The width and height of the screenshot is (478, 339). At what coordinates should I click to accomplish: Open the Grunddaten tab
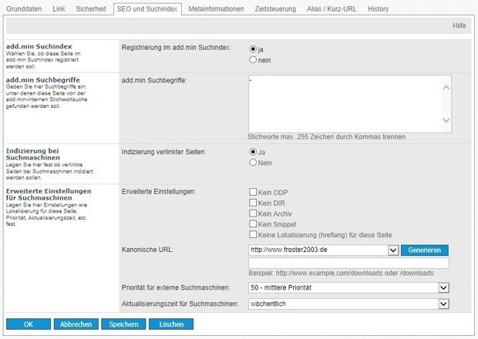tap(24, 8)
